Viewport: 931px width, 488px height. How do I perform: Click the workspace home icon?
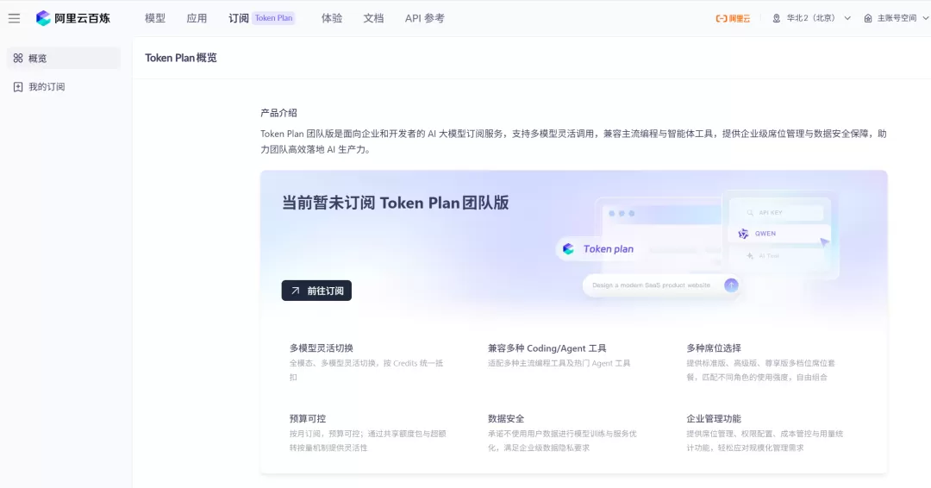pyautogui.click(x=868, y=18)
